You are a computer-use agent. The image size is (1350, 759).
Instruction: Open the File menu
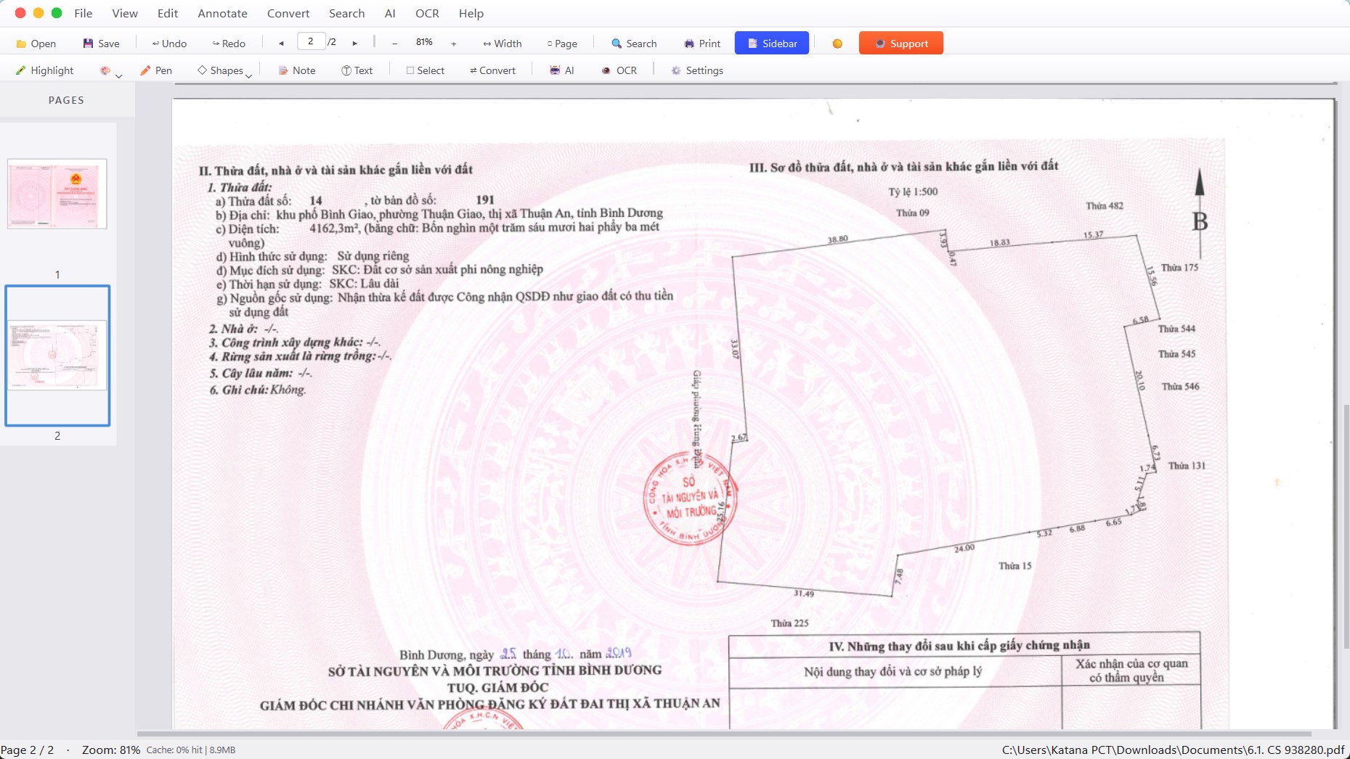pyautogui.click(x=84, y=13)
